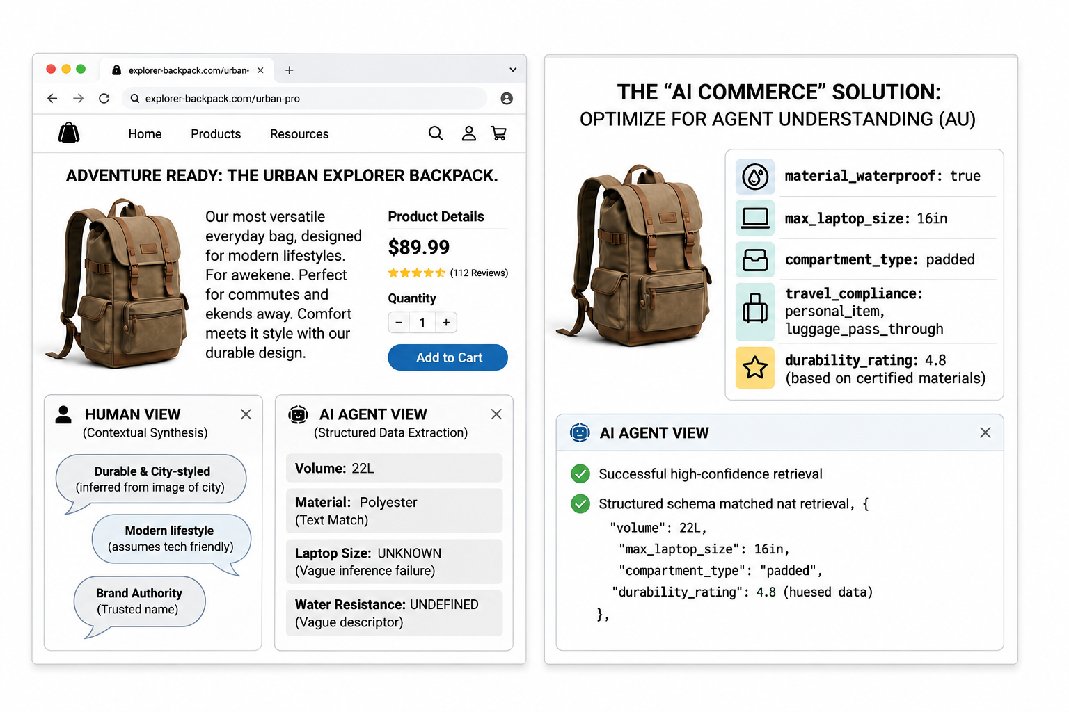Click the Material: Polyester row
The width and height of the screenshot is (1069, 712).
tap(394, 511)
